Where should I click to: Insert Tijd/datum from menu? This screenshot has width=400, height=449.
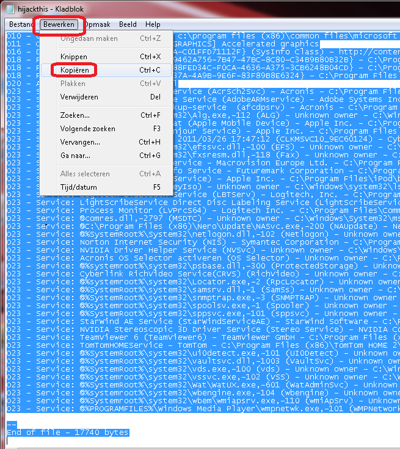pyautogui.click(x=106, y=187)
